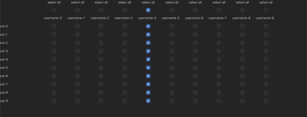
Task: Tick col-9 checkbox under username-9
Action: 266,101
